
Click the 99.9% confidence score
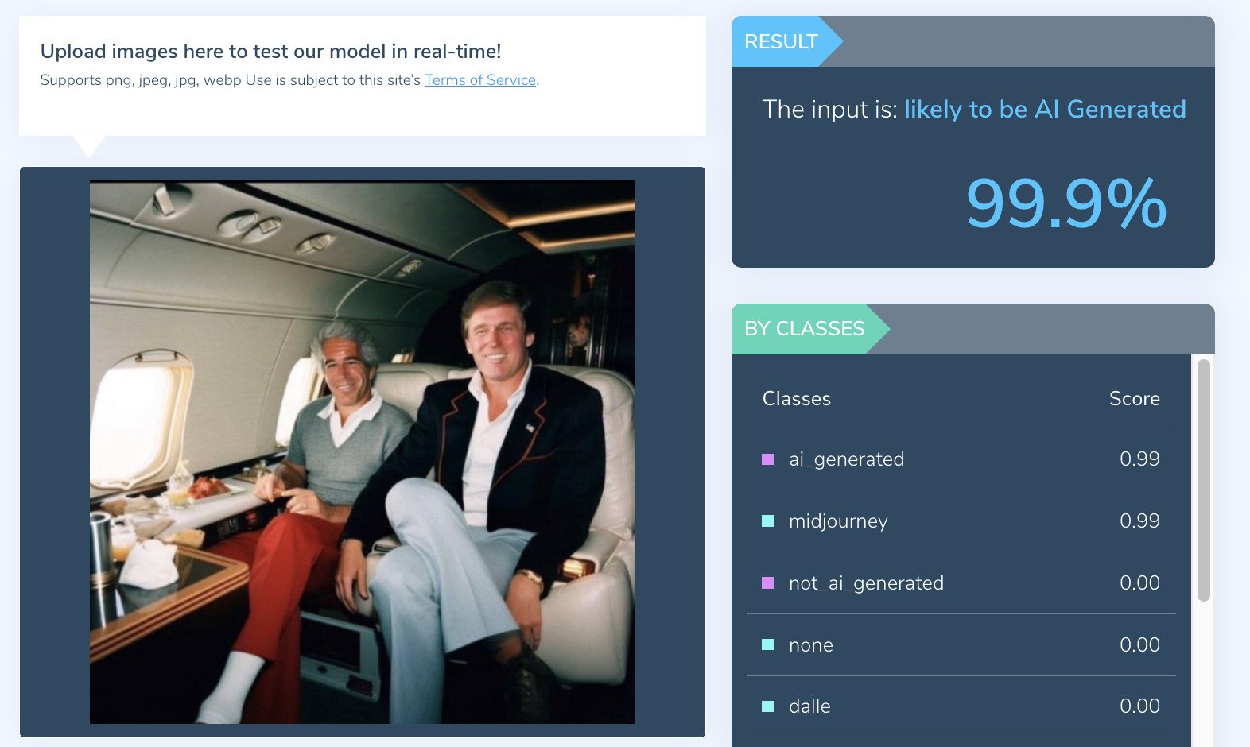1066,204
